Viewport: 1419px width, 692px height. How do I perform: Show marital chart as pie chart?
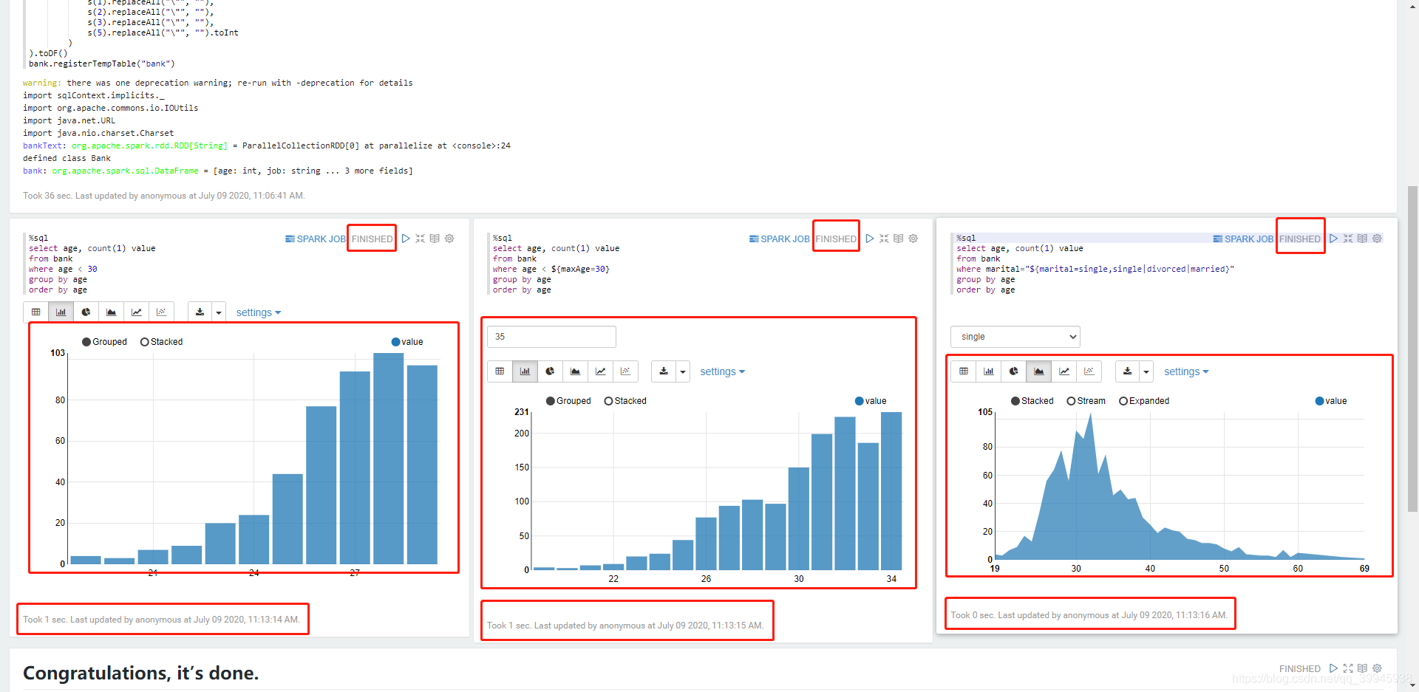point(1013,371)
